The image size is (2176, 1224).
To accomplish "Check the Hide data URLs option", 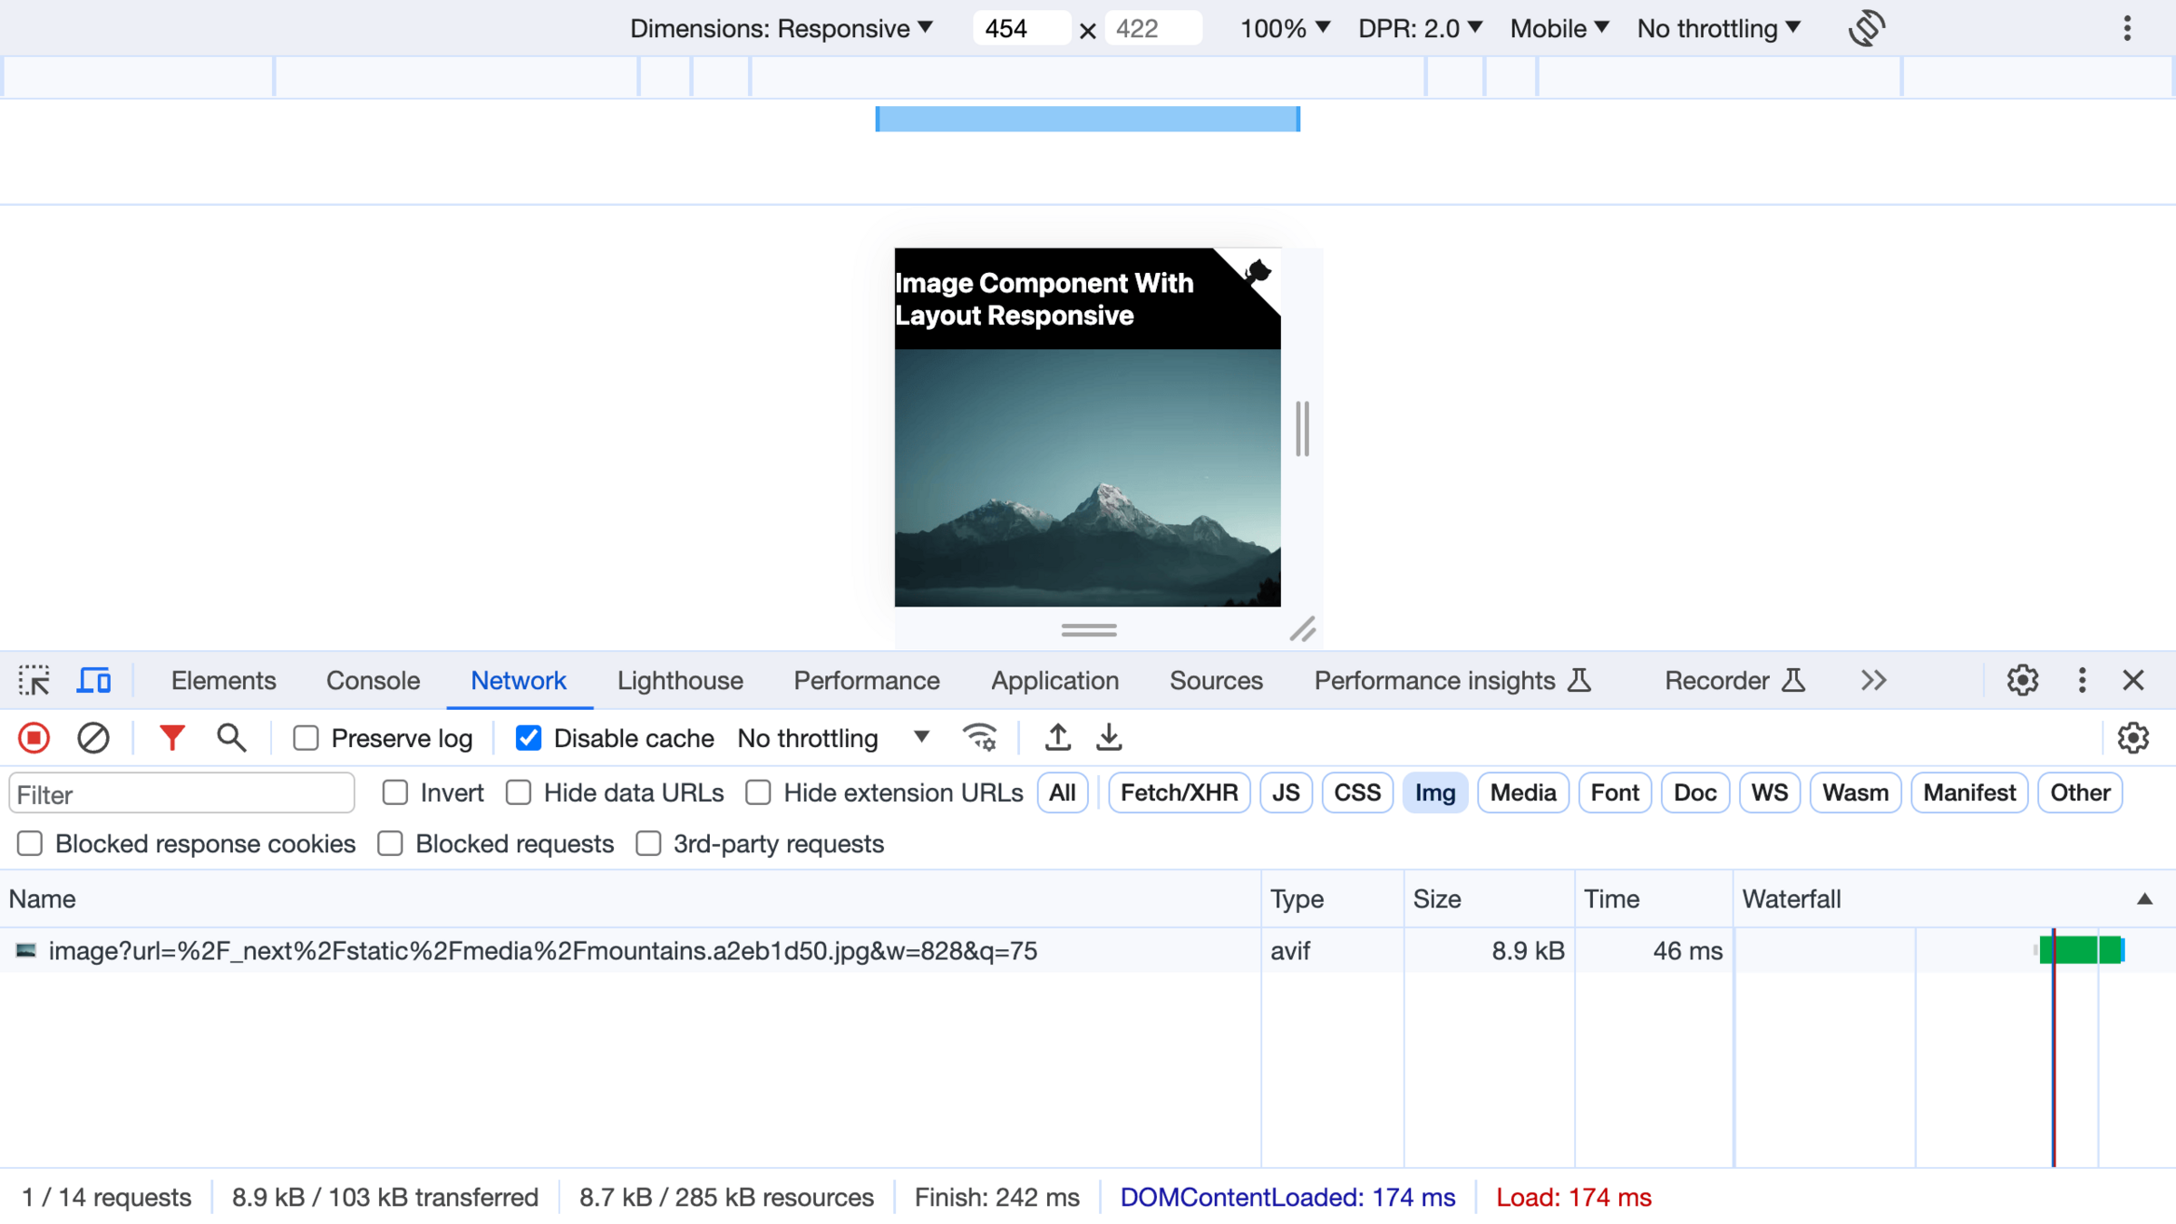I will point(519,792).
